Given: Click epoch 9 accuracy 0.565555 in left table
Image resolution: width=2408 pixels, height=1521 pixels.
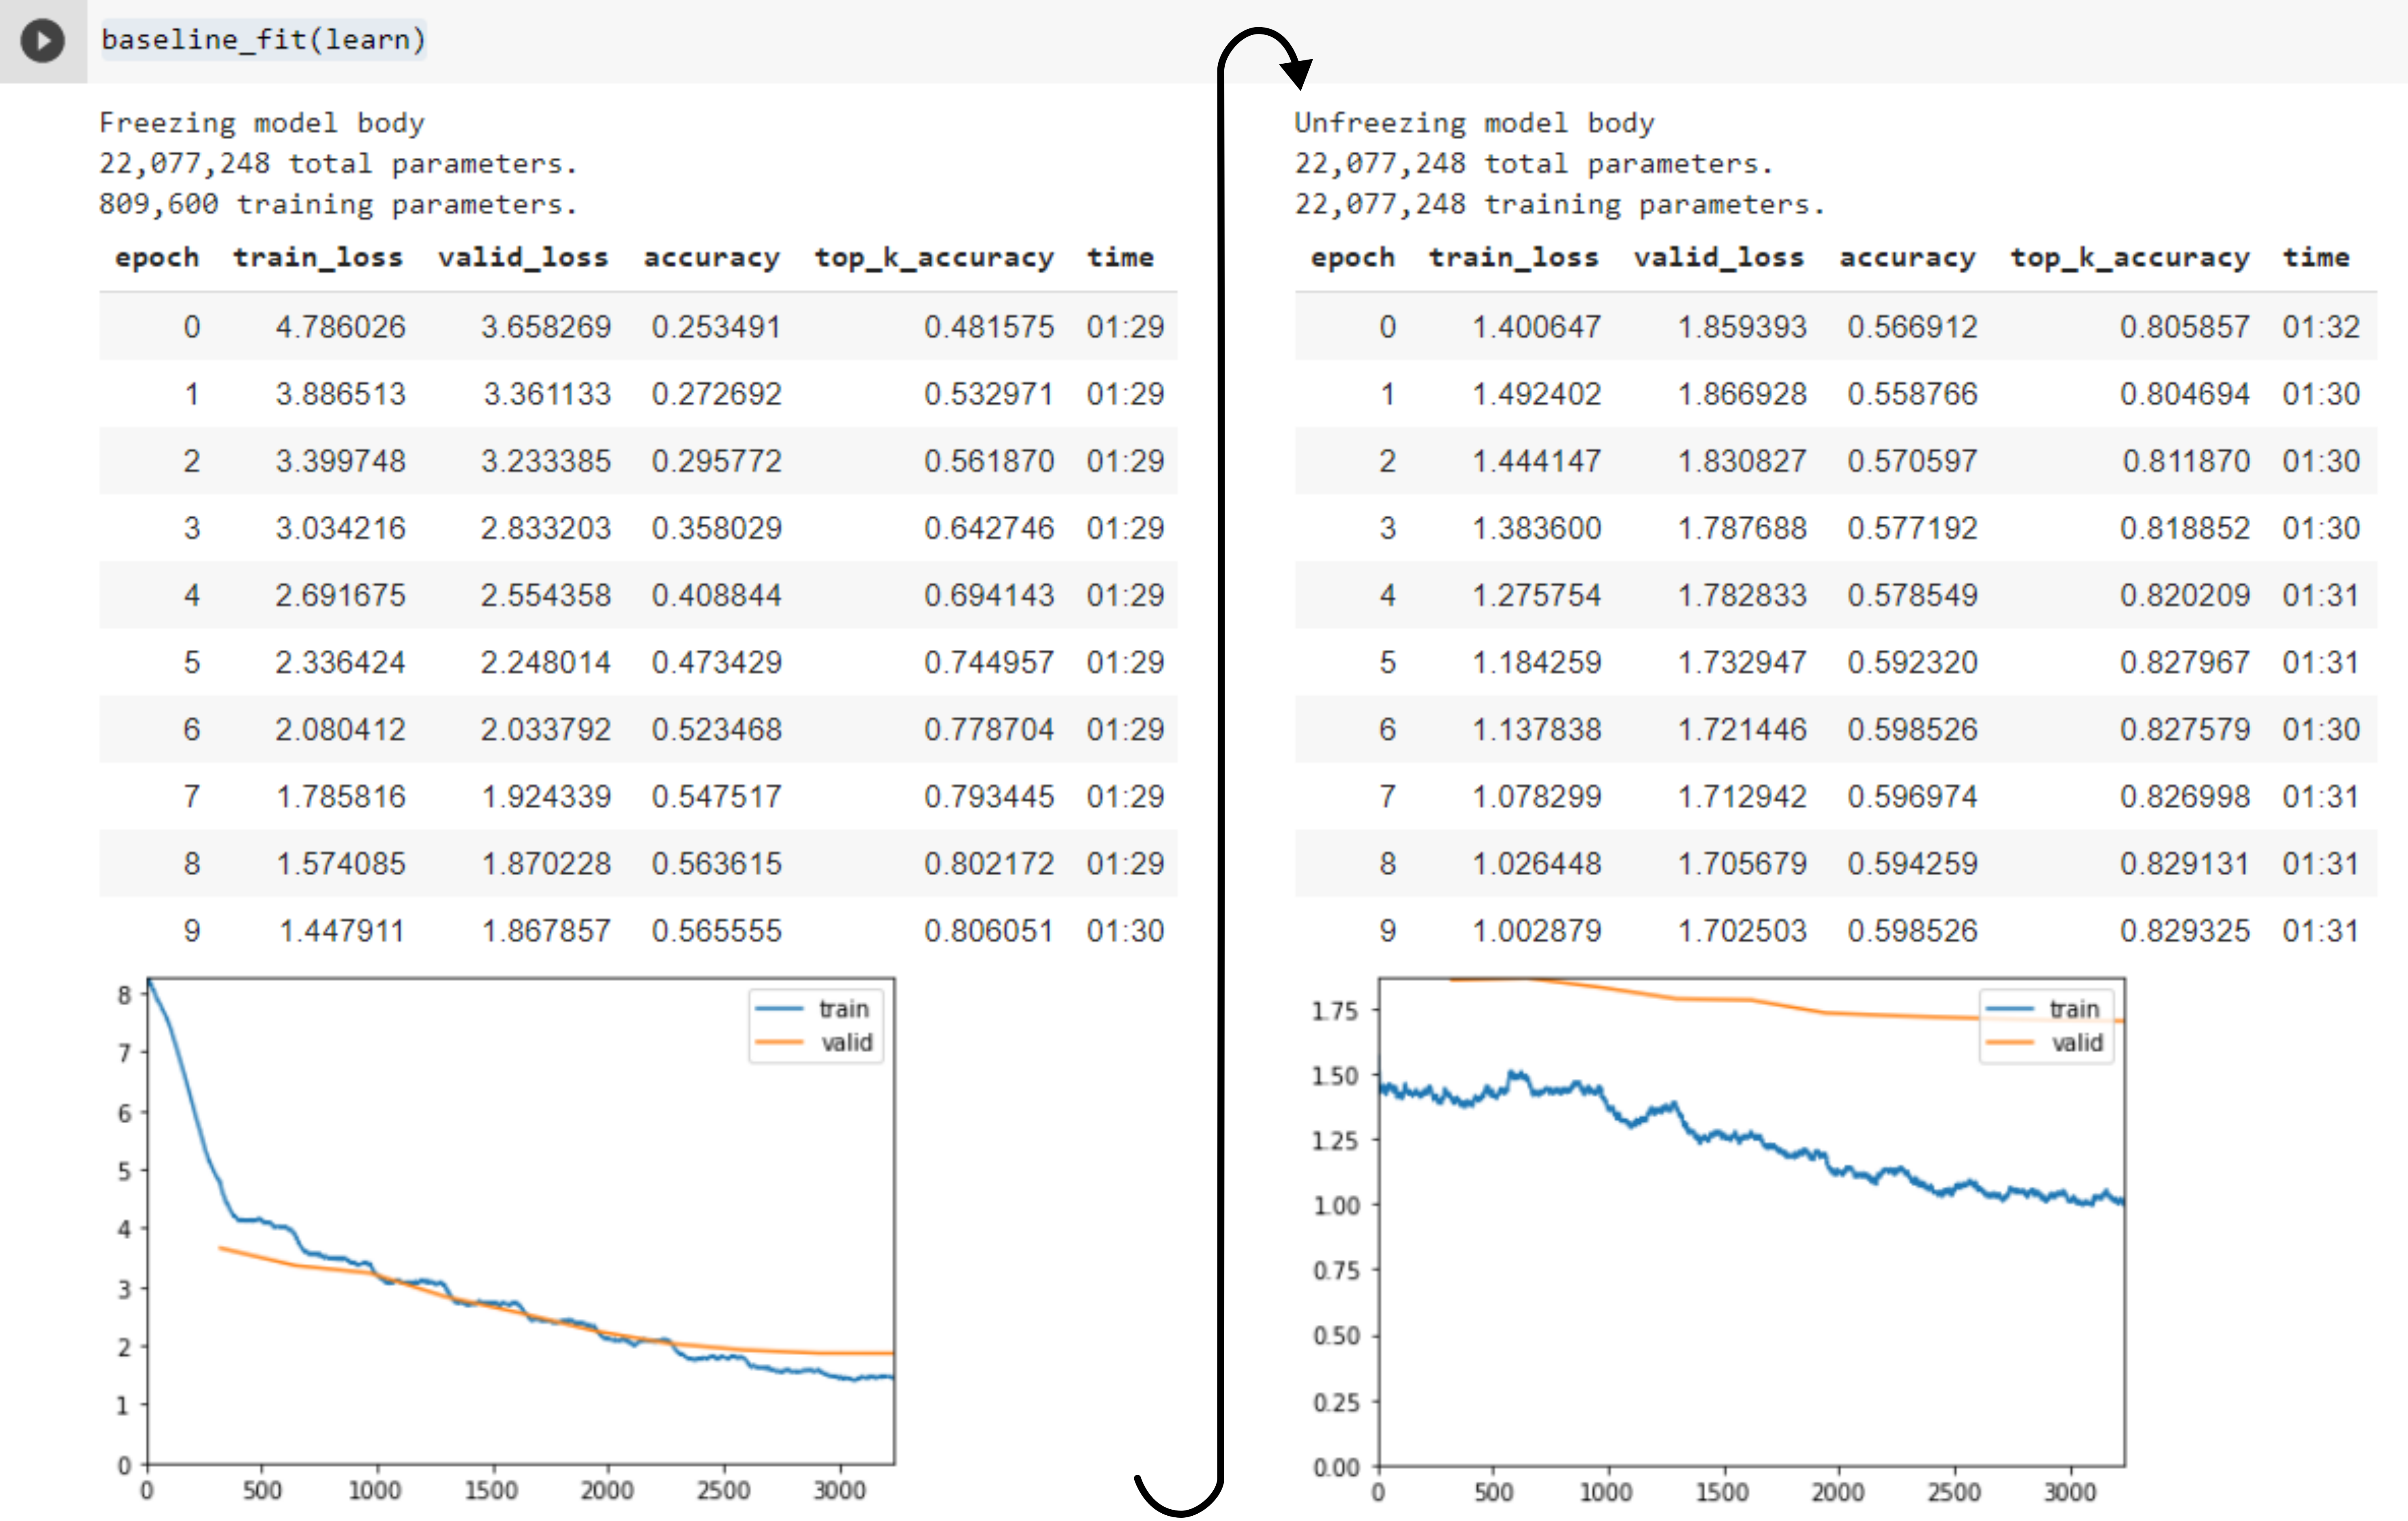Looking at the screenshot, I should (716, 931).
